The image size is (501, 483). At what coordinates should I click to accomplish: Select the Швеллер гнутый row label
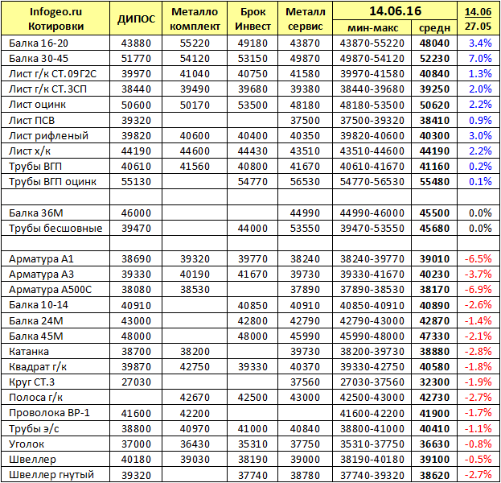click(x=51, y=475)
